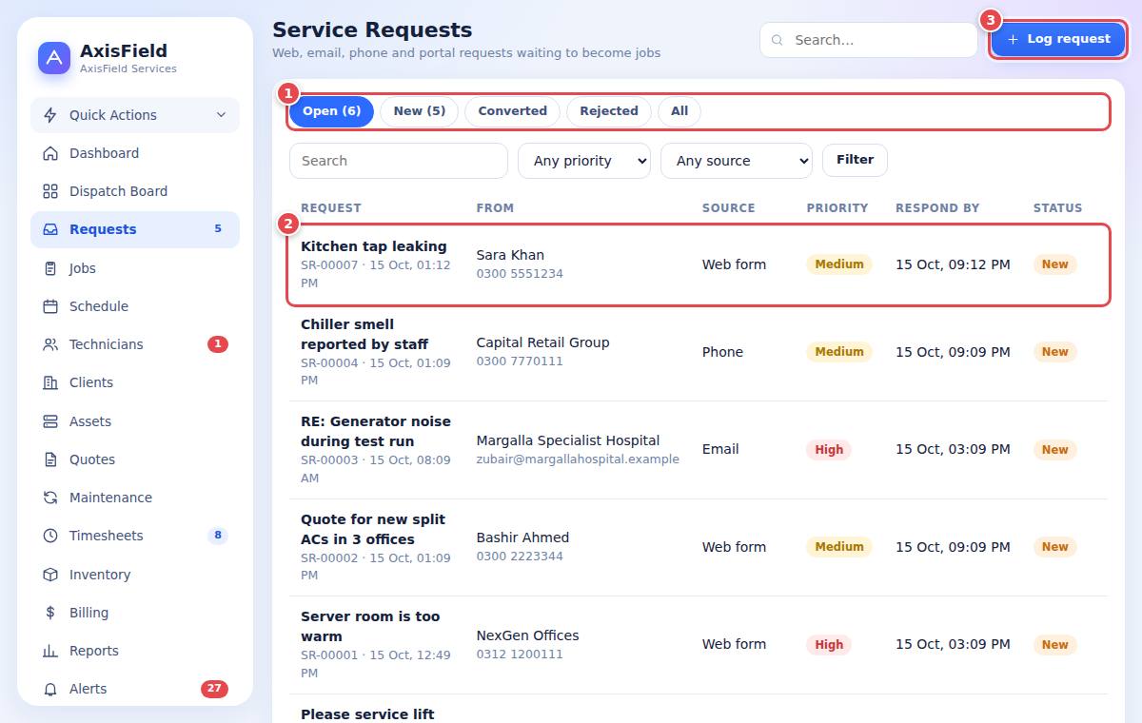This screenshot has width=1142, height=723.
Task: Click Sara Khan in the From column
Action: [x=510, y=255]
